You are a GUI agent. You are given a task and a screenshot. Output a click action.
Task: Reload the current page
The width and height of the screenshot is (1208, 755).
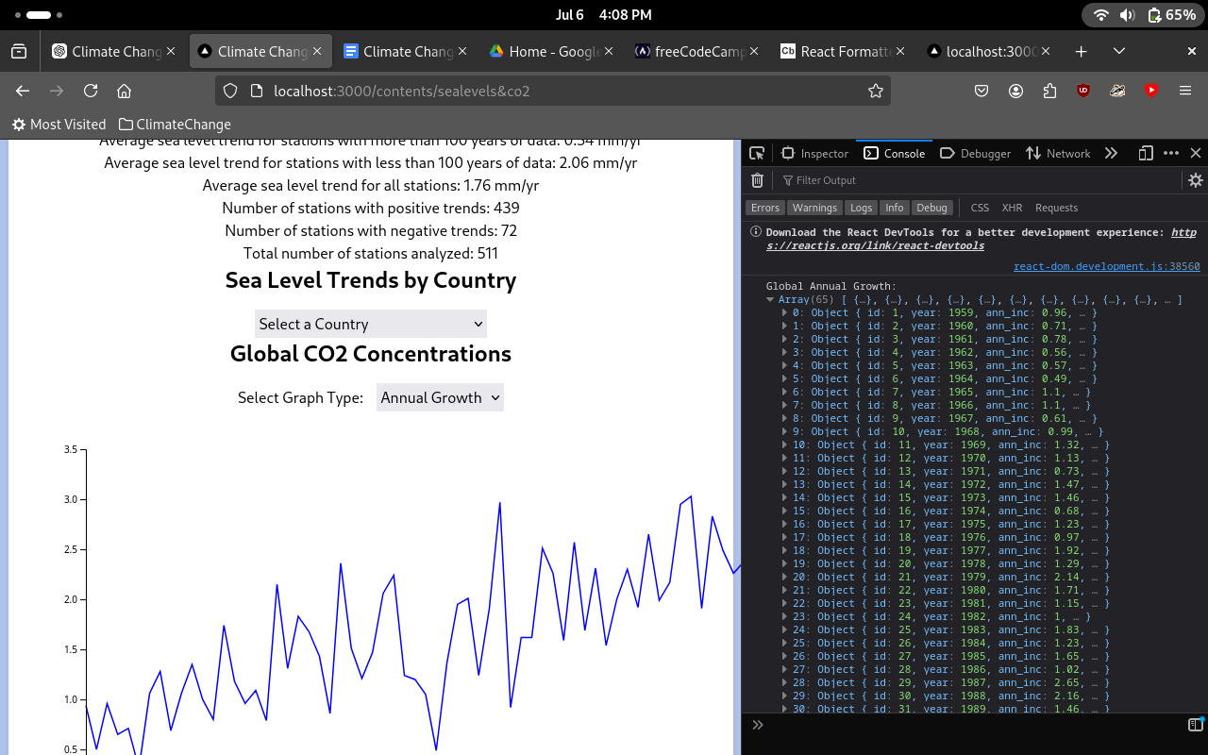click(91, 91)
